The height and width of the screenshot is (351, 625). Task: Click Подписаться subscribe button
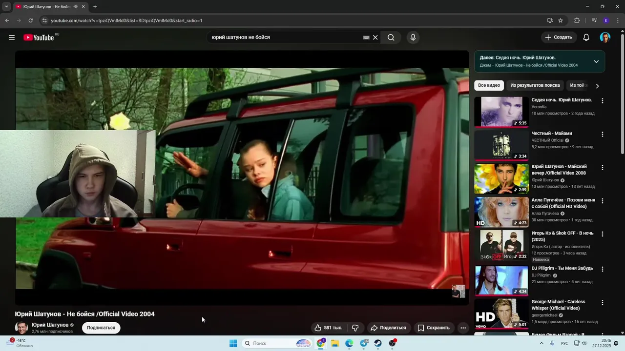pyautogui.click(x=101, y=328)
